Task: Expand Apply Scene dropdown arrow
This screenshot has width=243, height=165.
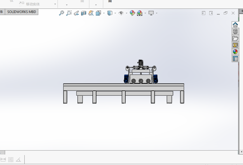Action: (145, 13)
